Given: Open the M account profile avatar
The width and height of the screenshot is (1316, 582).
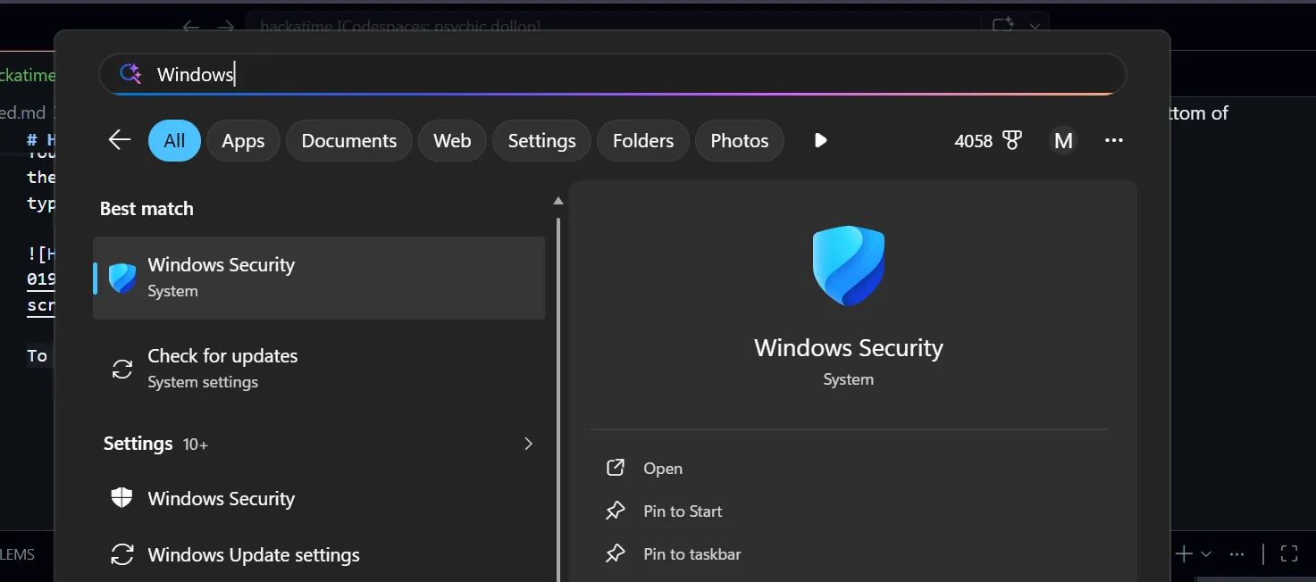Looking at the screenshot, I should (x=1063, y=140).
